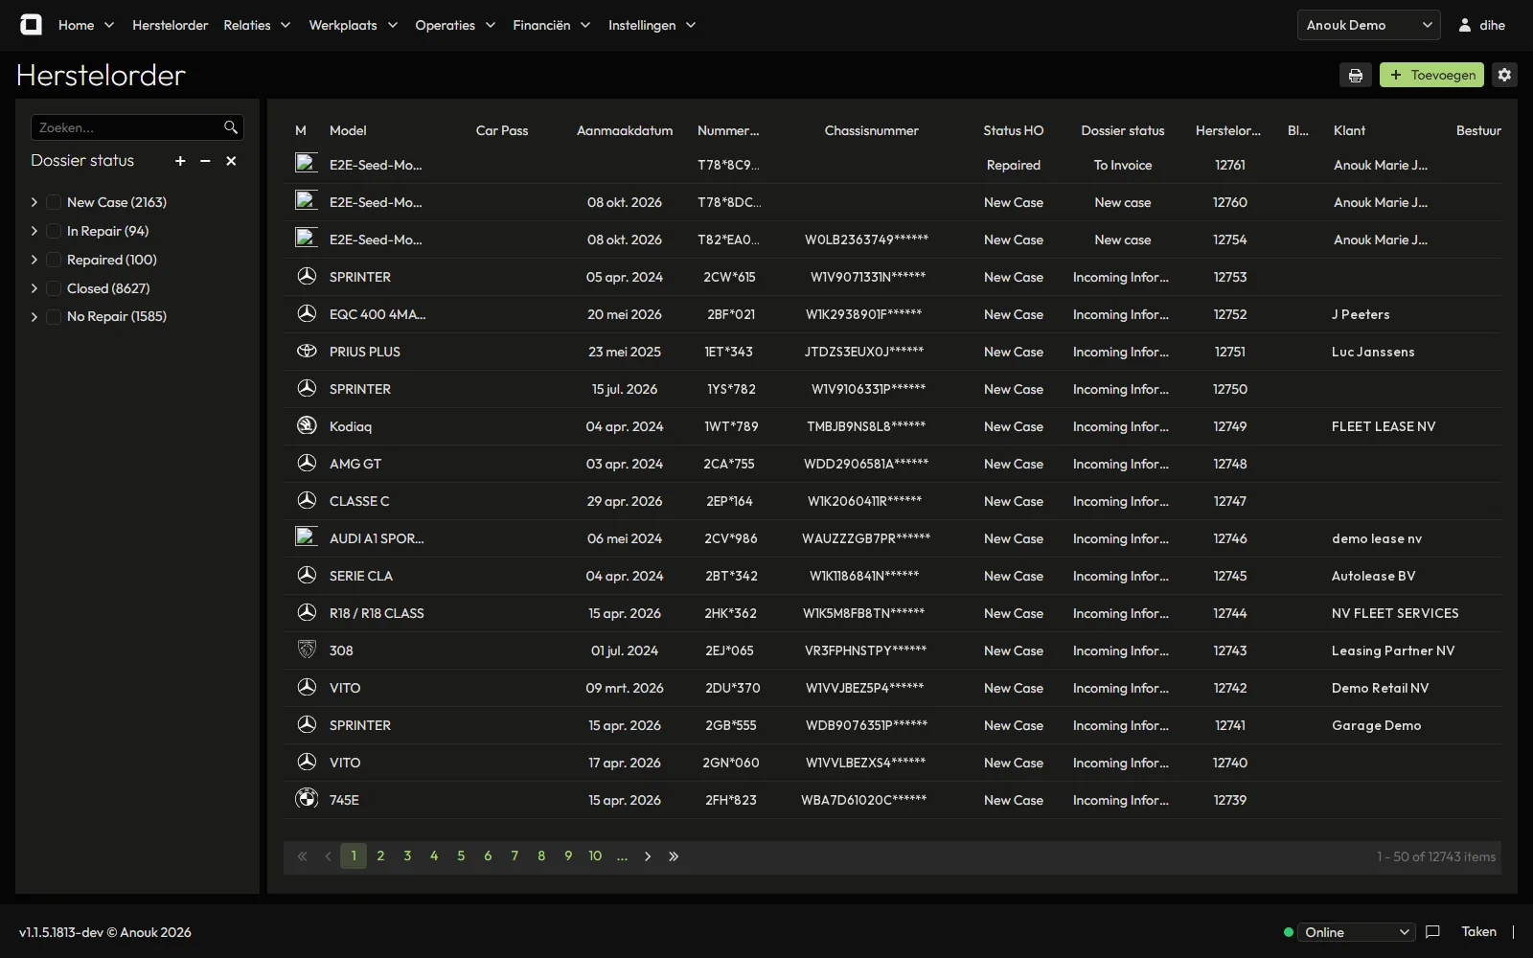
Task: Click the app logo in top-left corner
Action: coord(31,25)
